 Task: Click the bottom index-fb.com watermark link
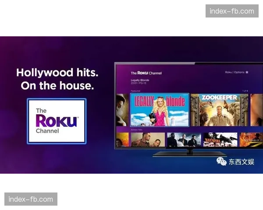click(x=31, y=199)
